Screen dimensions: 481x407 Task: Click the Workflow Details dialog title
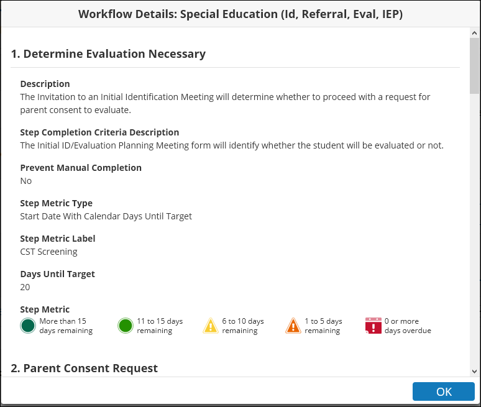tap(240, 14)
